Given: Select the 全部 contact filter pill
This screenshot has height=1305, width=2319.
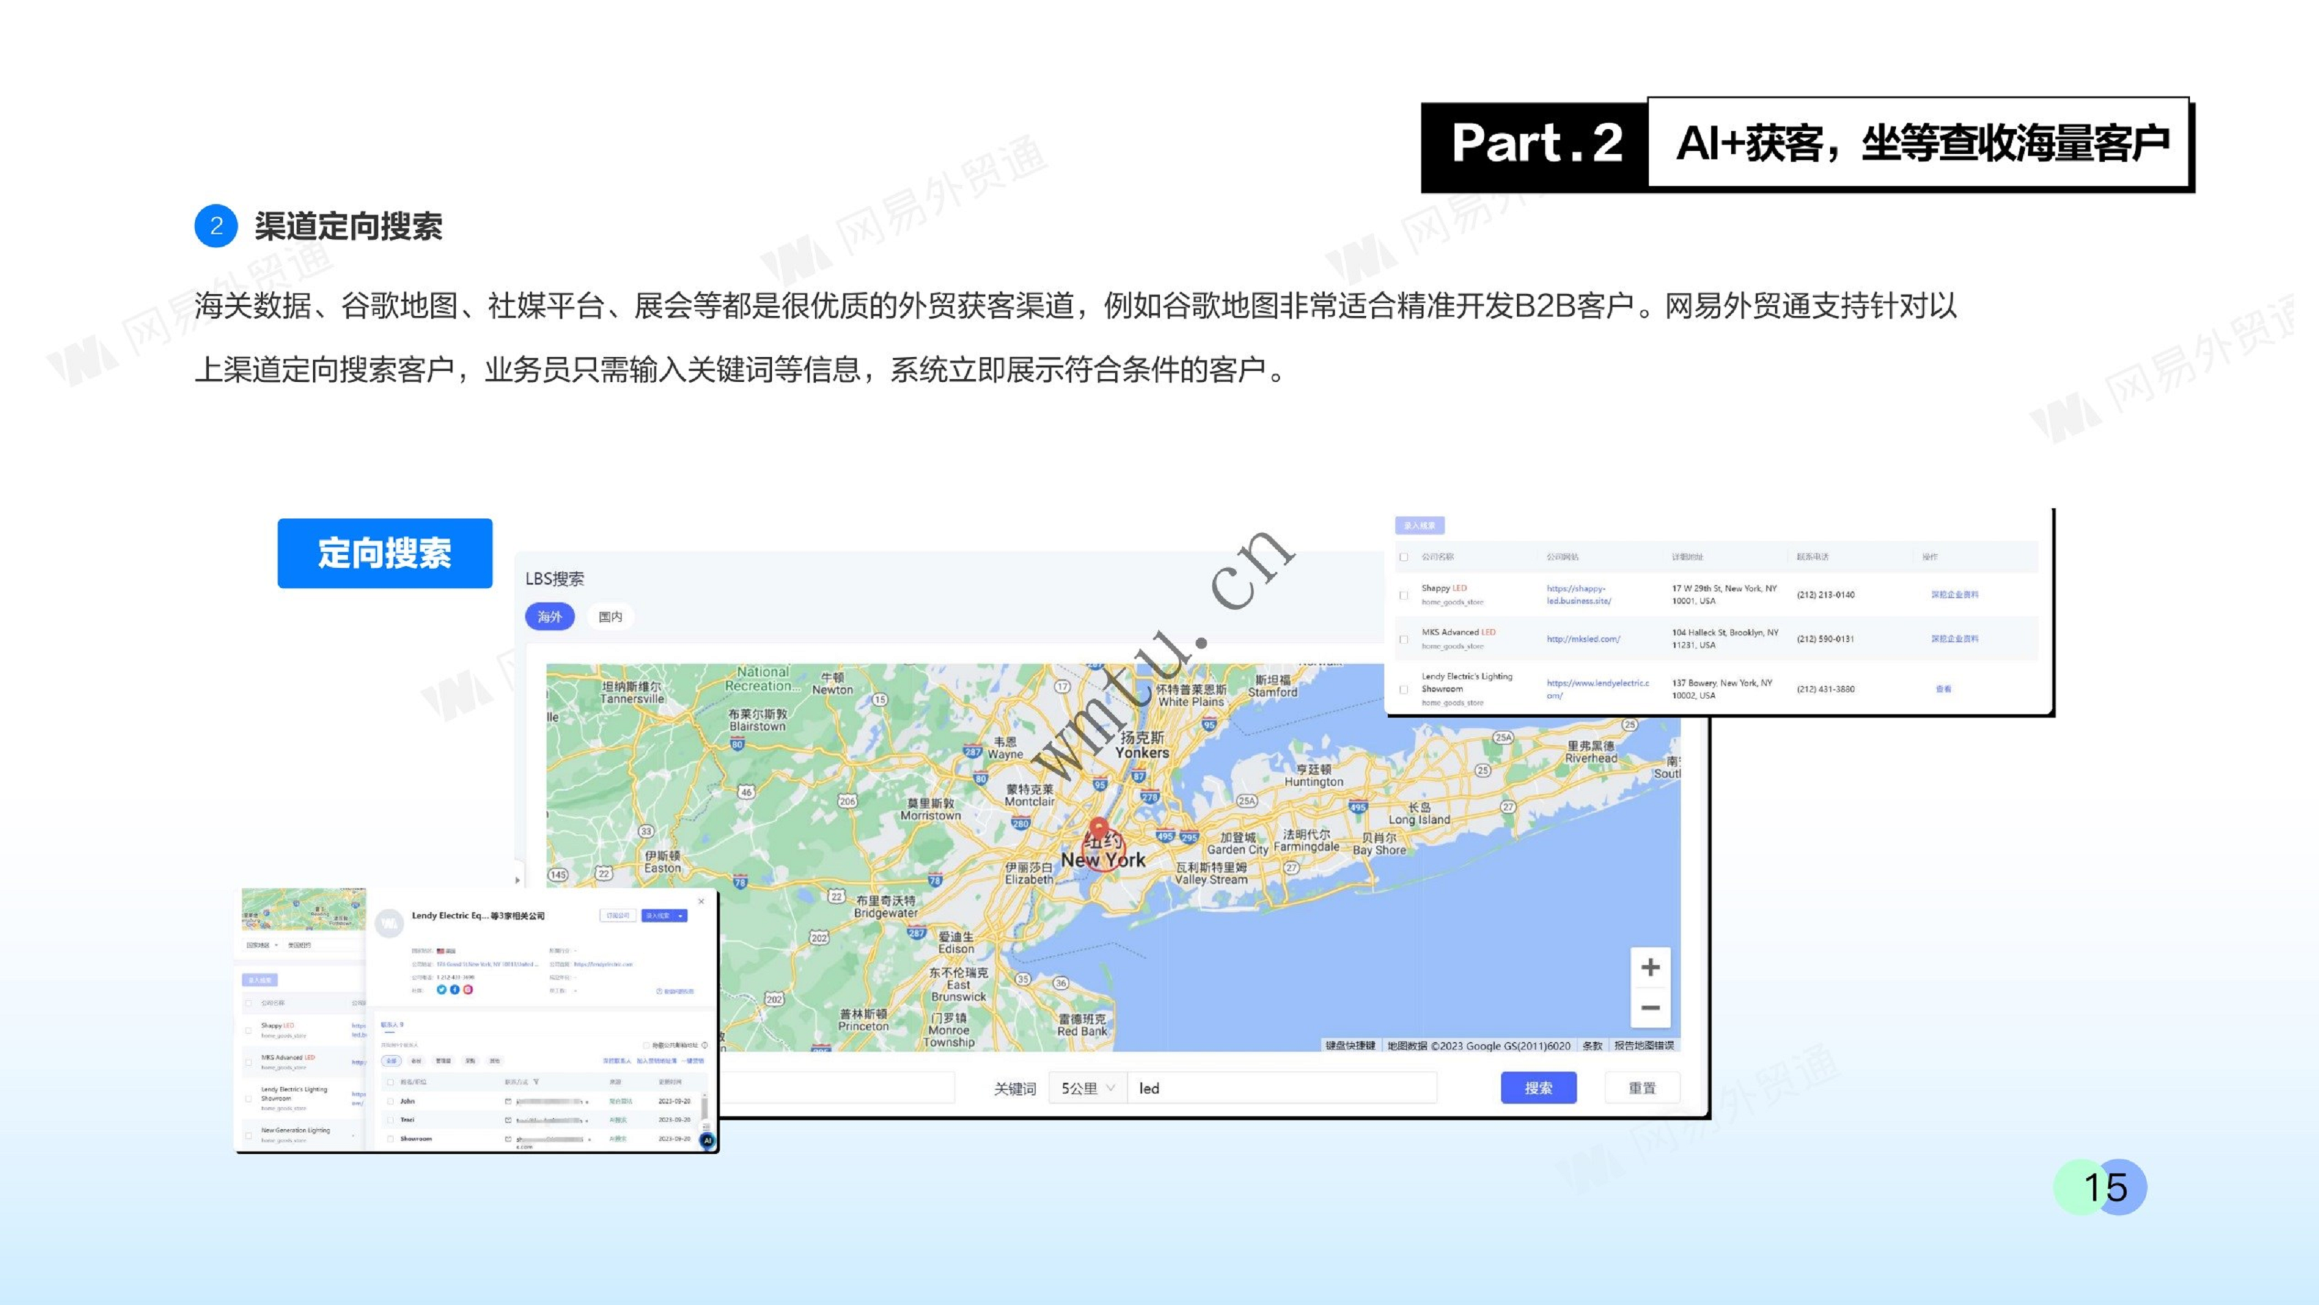Looking at the screenshot, I should coord(391,1061).
